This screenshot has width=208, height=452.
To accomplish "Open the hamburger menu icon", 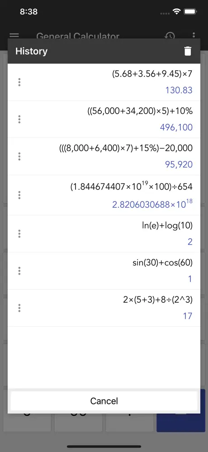I will pos(14,36).
